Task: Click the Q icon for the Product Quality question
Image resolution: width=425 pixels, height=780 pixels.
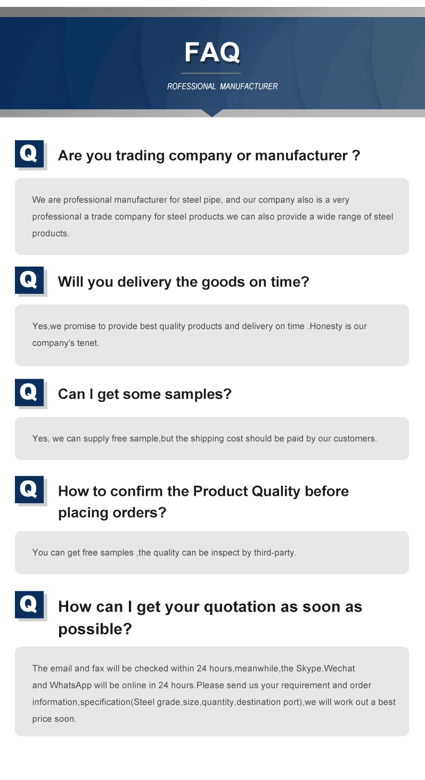Action: point(29,489)
